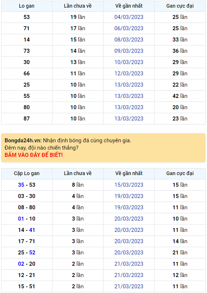207x293 pixels.
Task: Click the 19 lần cell
Action: [78, 17]
